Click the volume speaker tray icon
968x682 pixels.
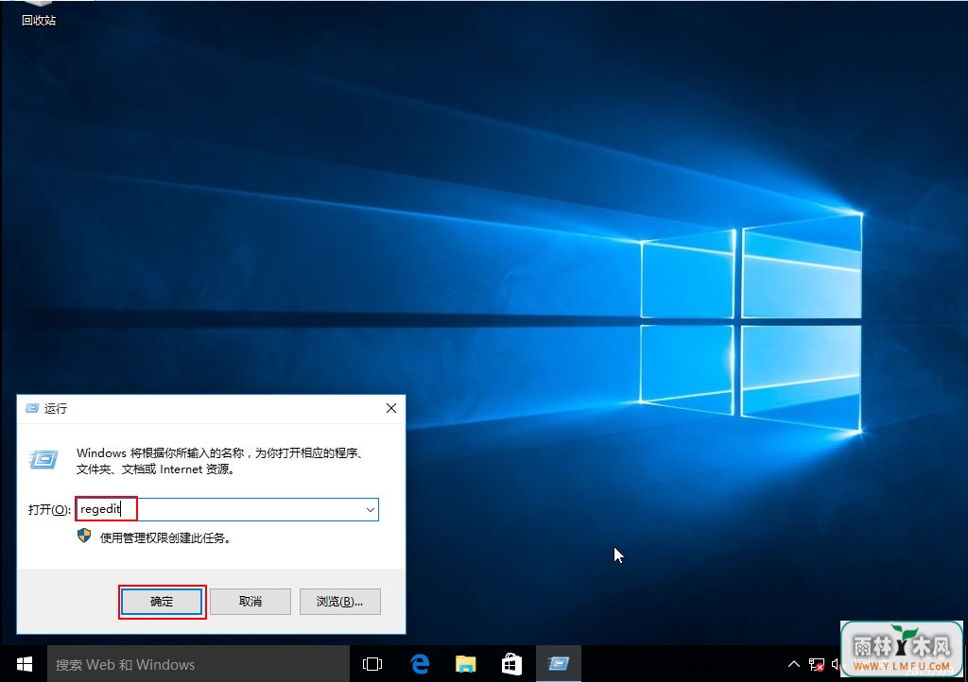point(836,664)
